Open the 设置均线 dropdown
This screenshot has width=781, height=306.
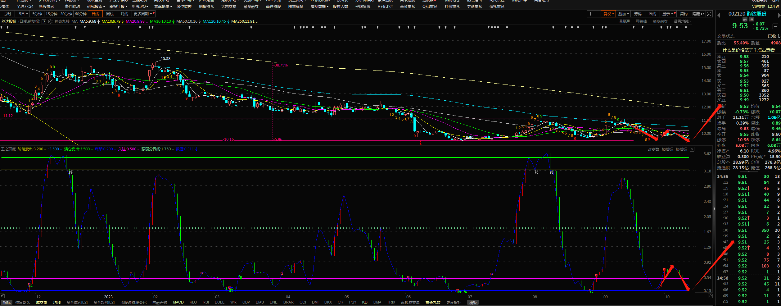pos(682,21)
